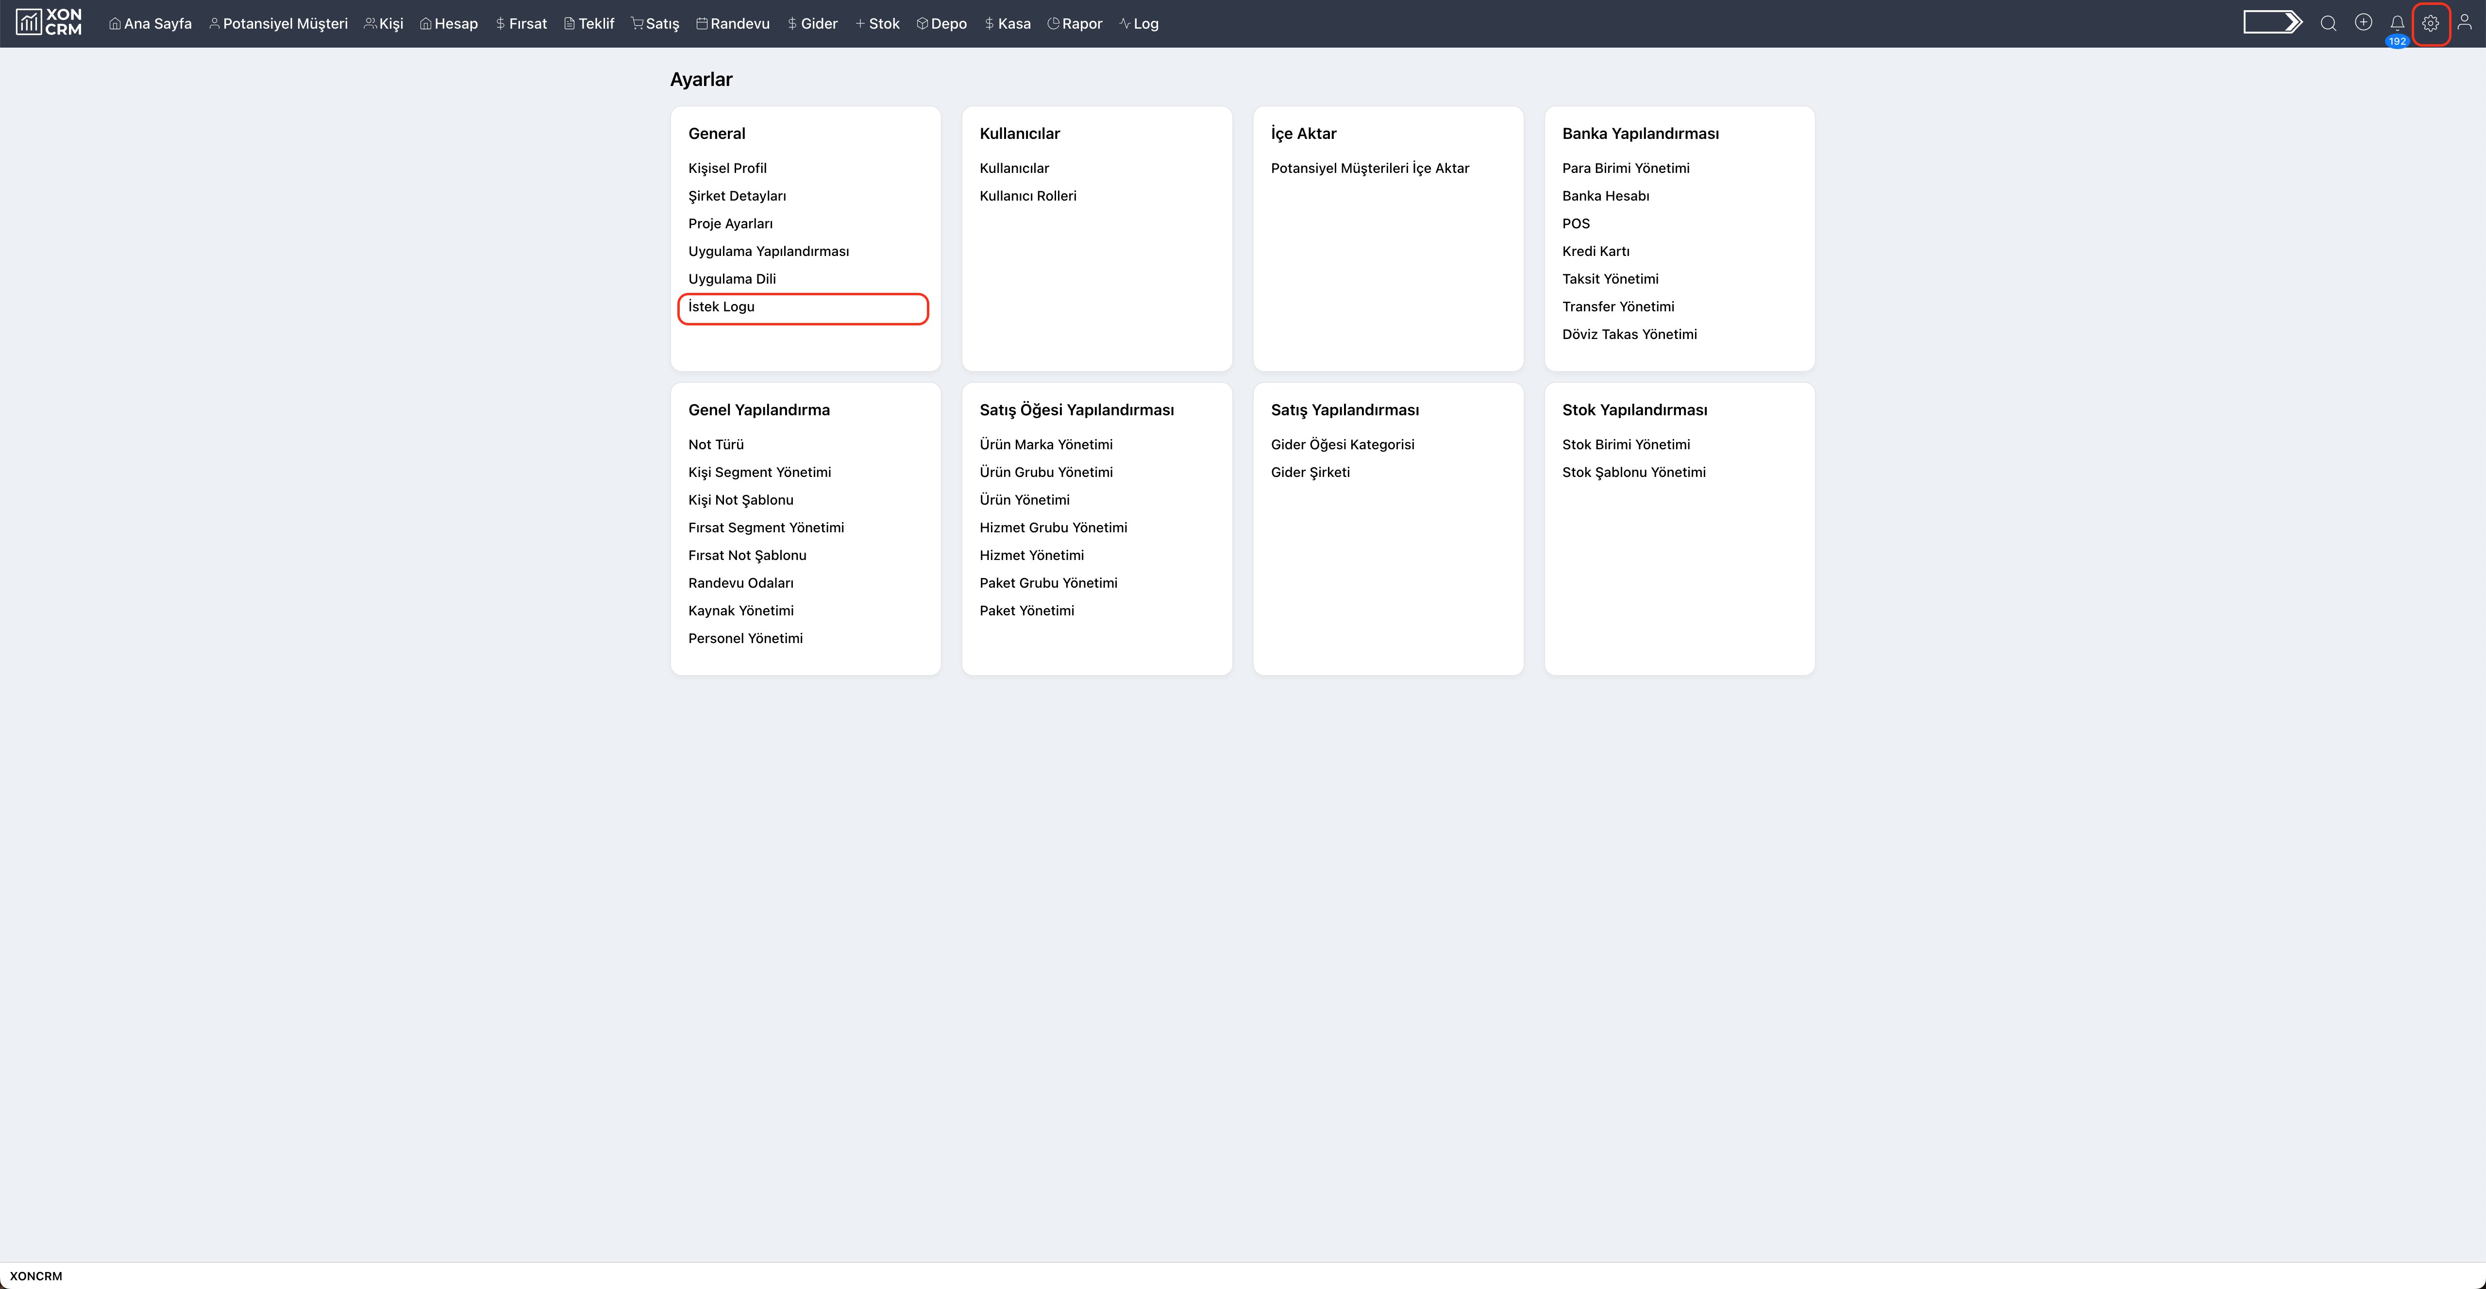This screenshot has height=1289, width=2486.
Task: Open Rapor from the navigation
Action: 1075,23
